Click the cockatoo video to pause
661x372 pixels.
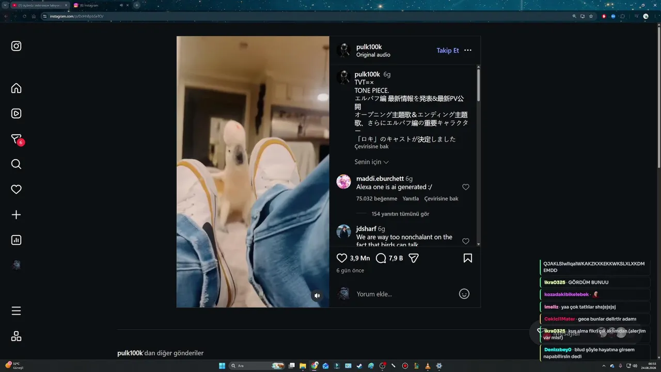(253, 172)
